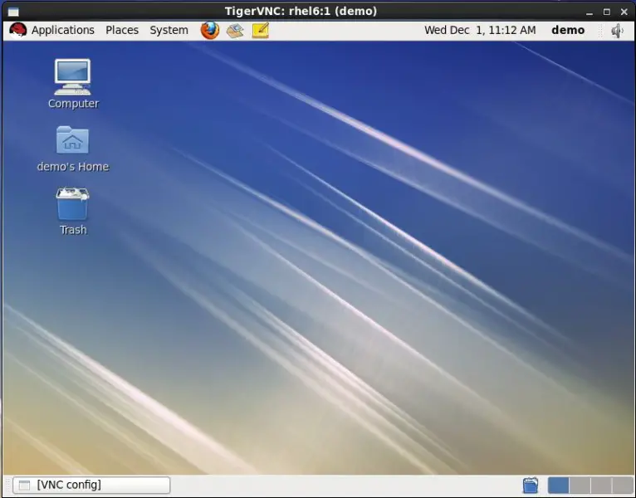
Task: Open the Applications menu
Action: (x=63, y=31)
